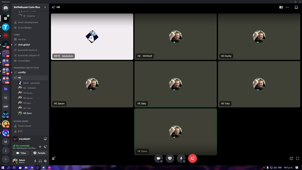Open the blue server folder icon
The height and width of the screenshot is (170, 302).
point(6,89)
